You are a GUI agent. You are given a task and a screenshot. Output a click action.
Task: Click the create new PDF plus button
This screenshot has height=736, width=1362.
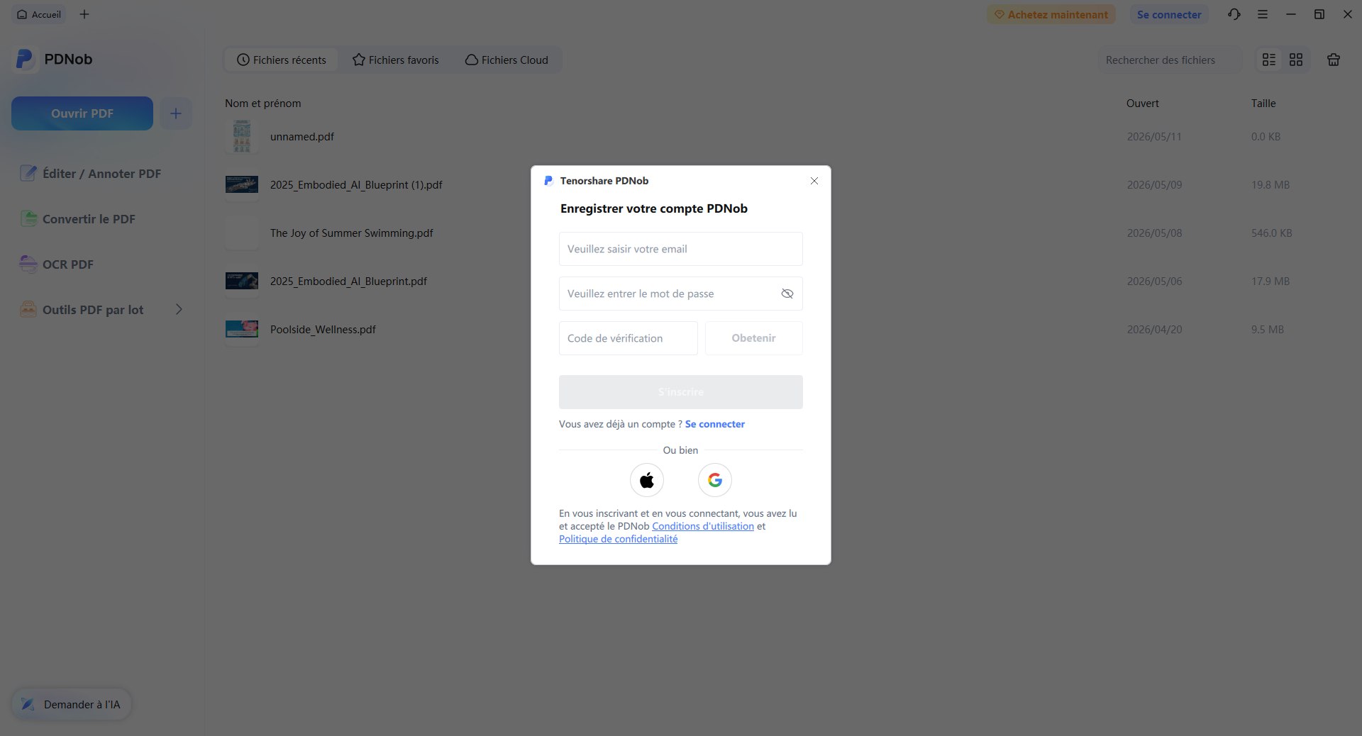[x=176, y=113]
